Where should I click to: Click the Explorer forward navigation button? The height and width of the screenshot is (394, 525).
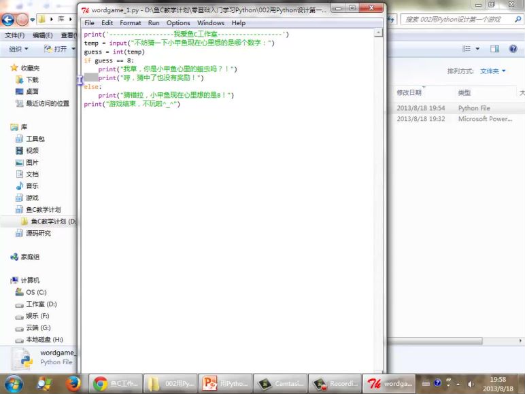coord(22,20)
